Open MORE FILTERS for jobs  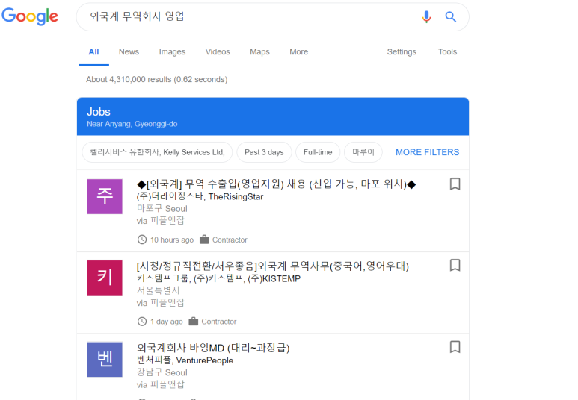click(x=427, y=152)
